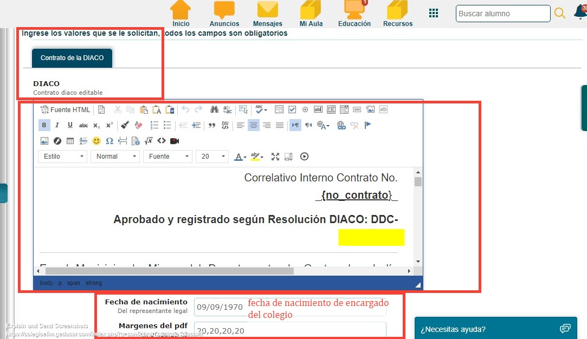Screen dimensions: 587x339
Task: Justify the text fully
Action: [x=280, y=125]
